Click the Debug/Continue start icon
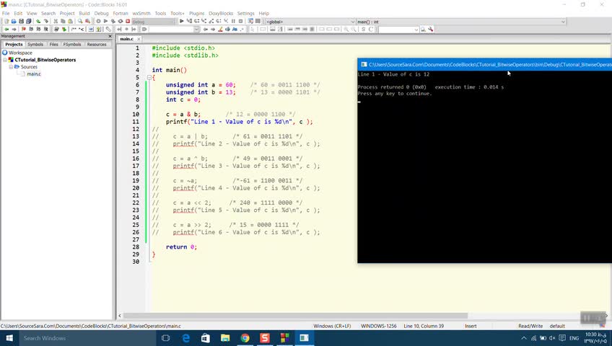 coord(182,22)
